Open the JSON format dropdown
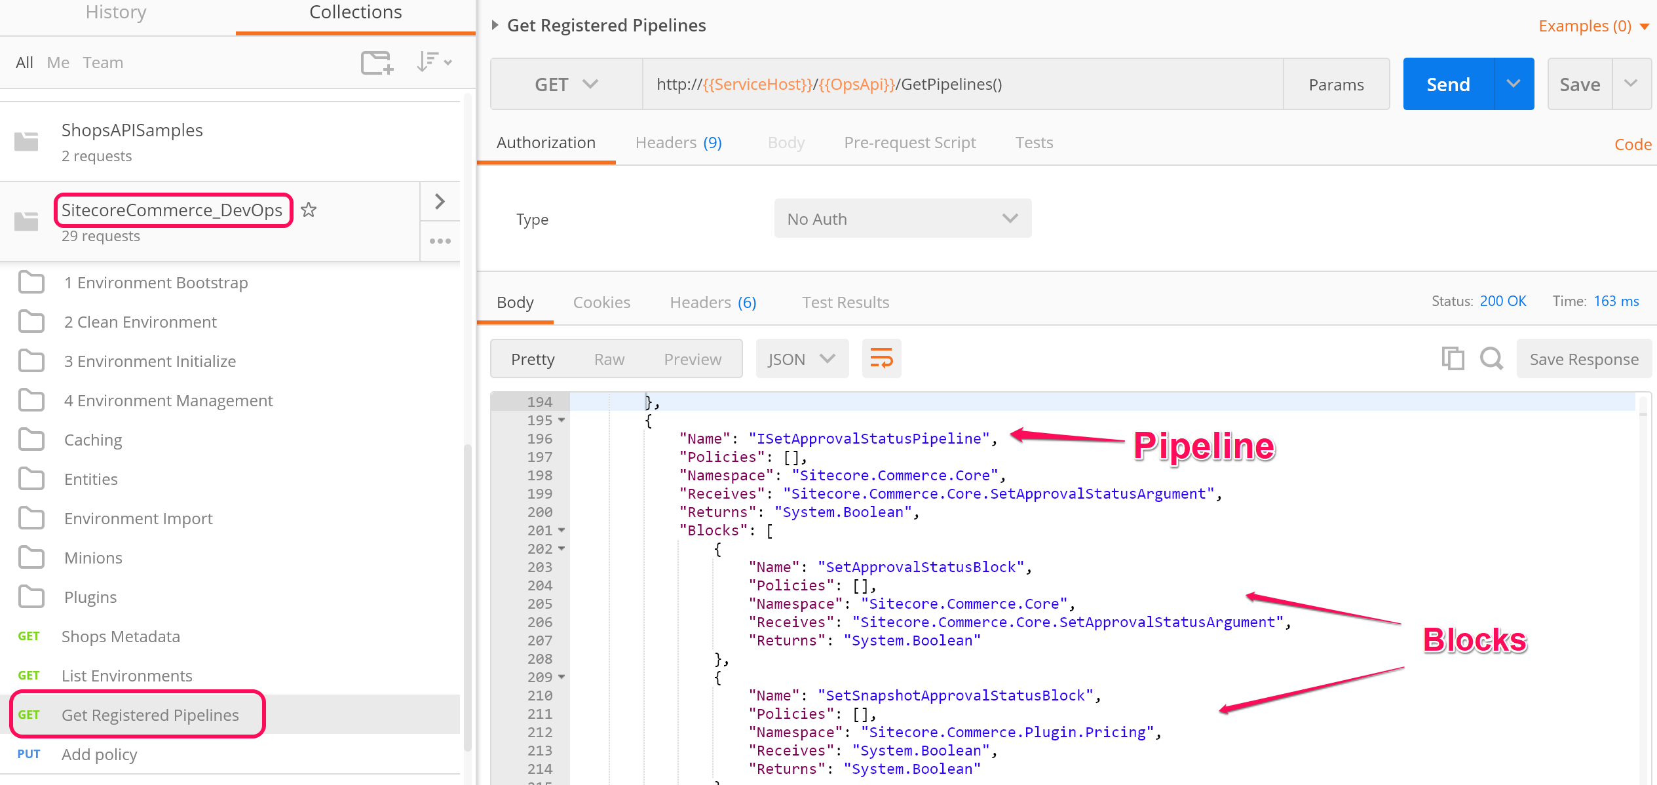This screenshot has height=785, width=1657. click(x=802, y=358)
